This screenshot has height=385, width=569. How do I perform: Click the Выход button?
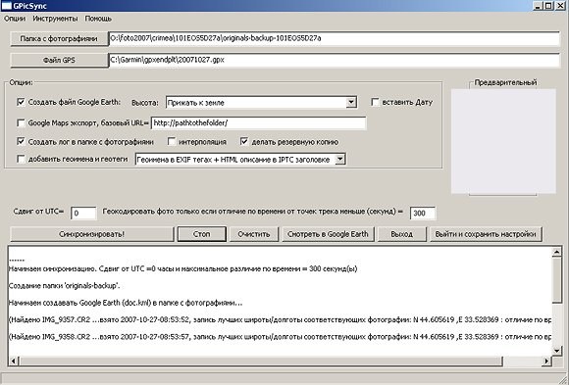click(x=401, y=234)
